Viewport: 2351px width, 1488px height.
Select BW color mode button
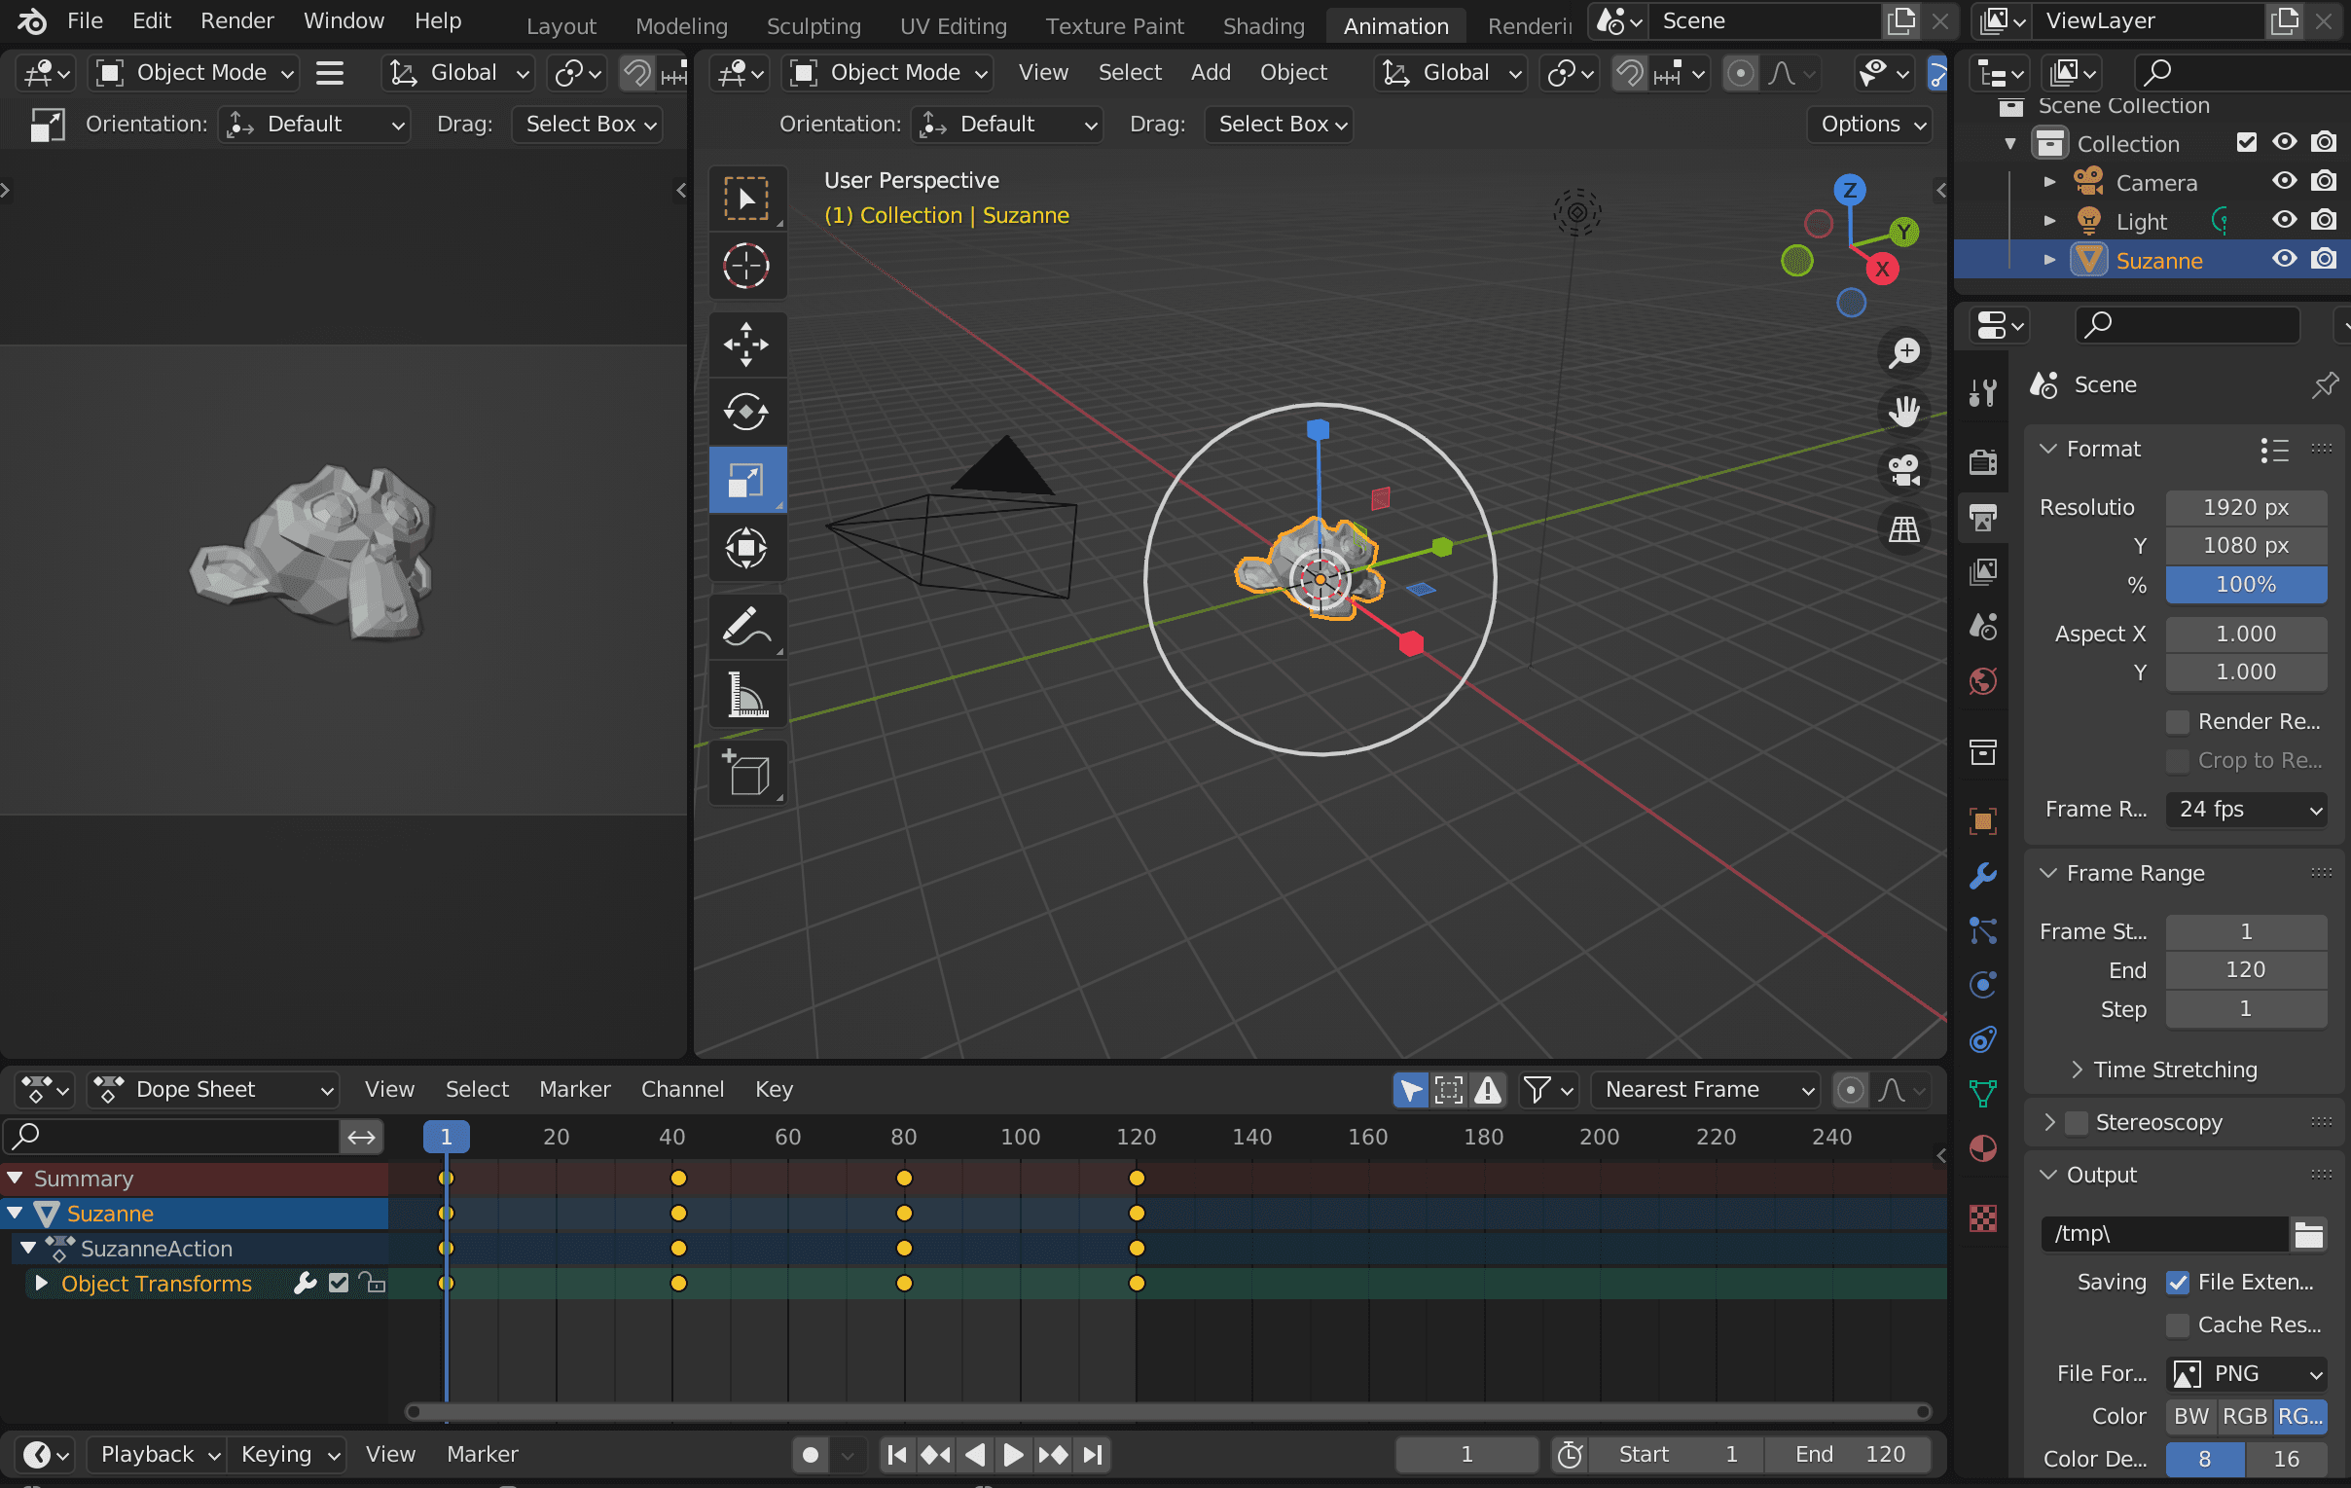coord(2190,1417)
